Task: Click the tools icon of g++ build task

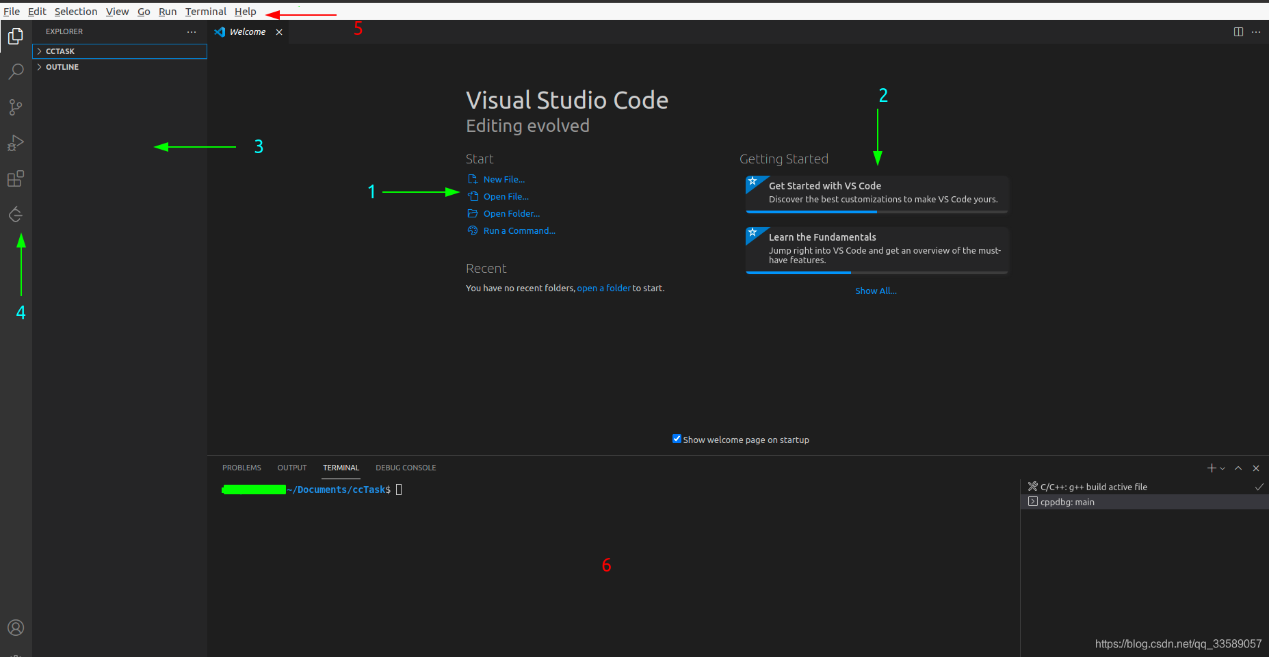Action: 1033,487
